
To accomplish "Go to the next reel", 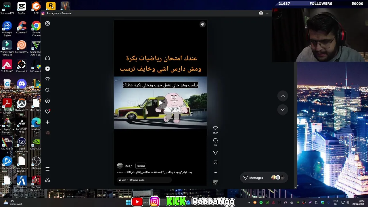I will (283, 110).
